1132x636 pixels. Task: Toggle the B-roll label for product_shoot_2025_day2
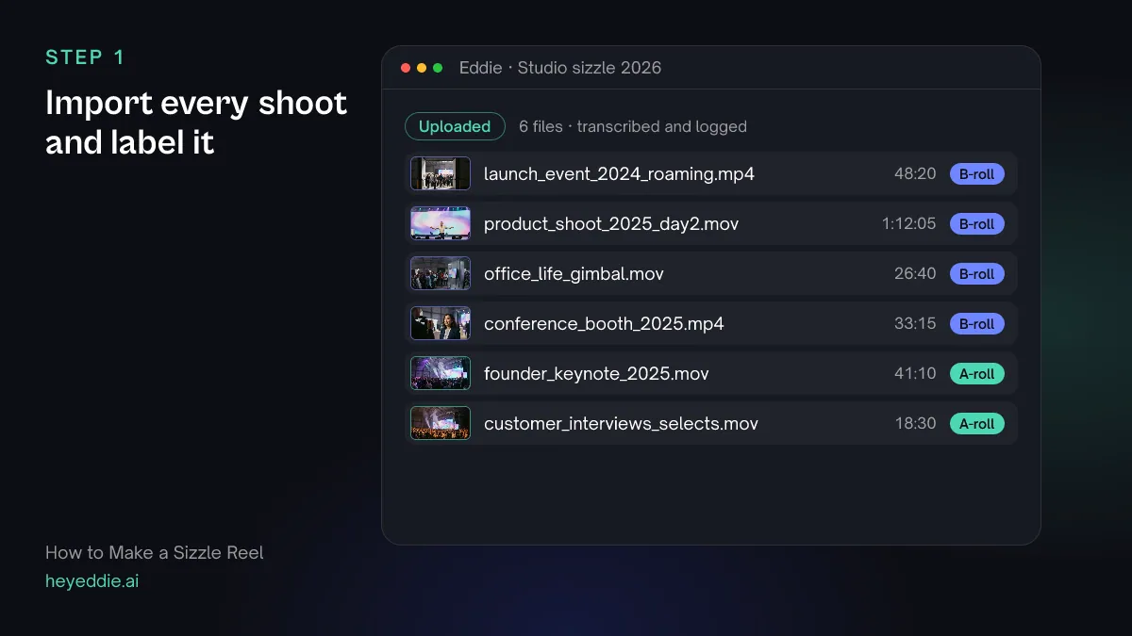[x=976, y=223]
